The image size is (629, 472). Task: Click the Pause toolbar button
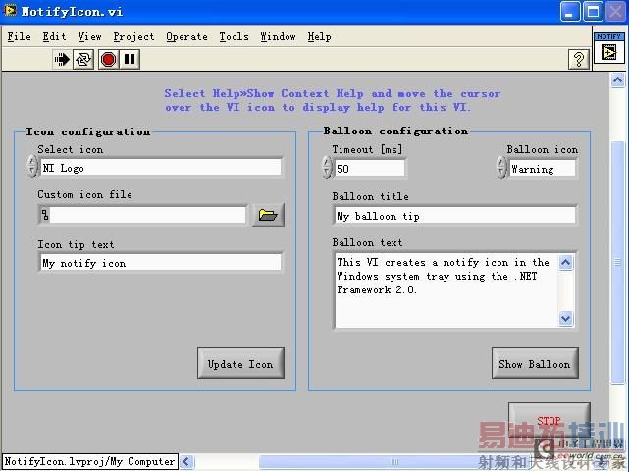point(130,60)
